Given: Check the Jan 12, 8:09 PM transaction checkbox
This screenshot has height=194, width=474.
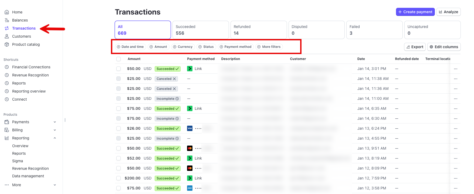Looking at the screenshot, I should (118, 168).
